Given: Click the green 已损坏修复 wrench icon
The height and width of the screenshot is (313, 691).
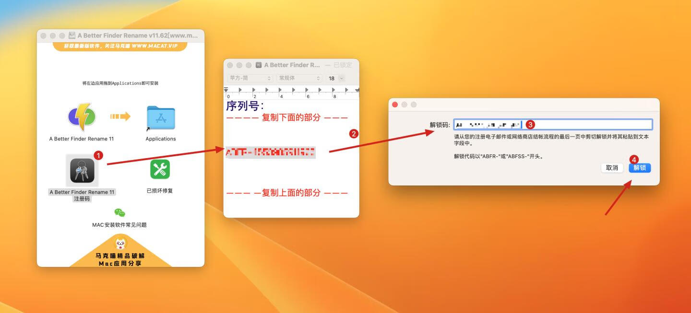Looking at the screenshot, I should click(x=160, y=169).
